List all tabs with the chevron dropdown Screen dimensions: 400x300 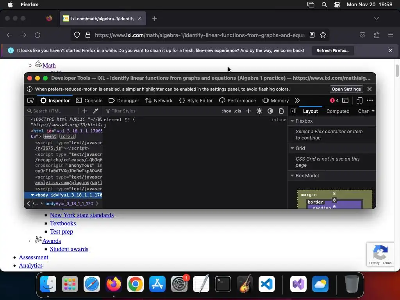(376, 18)
